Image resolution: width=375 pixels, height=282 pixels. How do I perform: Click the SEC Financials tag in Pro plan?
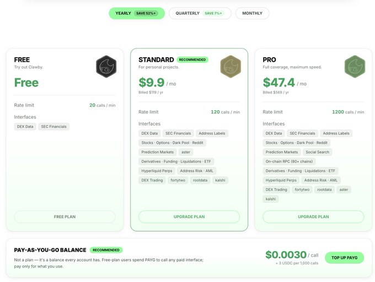point(302,133)
